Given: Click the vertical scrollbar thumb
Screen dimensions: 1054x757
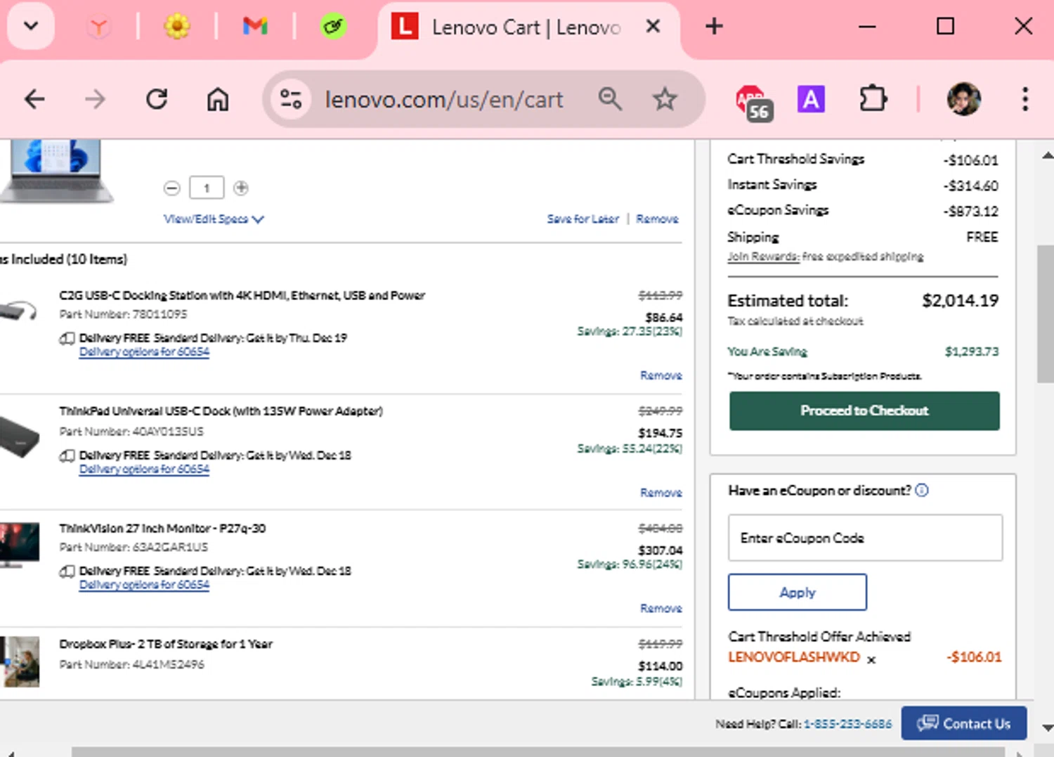Looking at the screenshot, I should point(1046,313).
